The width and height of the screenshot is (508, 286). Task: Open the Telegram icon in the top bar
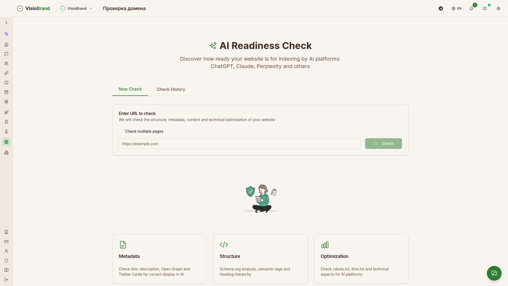(x=441, y=8)
